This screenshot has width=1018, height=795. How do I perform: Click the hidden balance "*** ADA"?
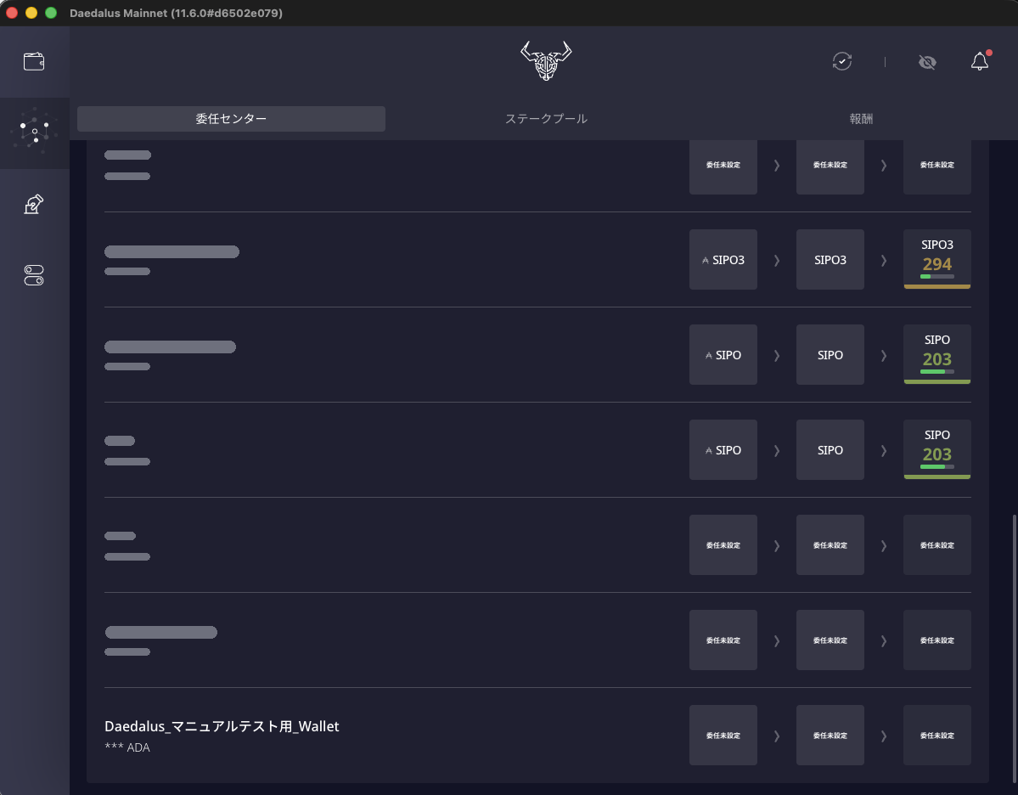coord(127,747)
